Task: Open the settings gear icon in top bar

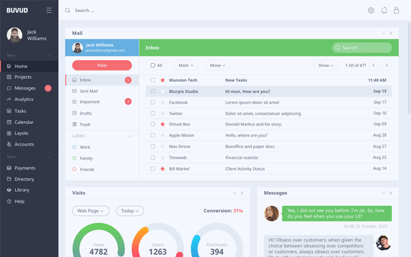Action: click(371, 10)
